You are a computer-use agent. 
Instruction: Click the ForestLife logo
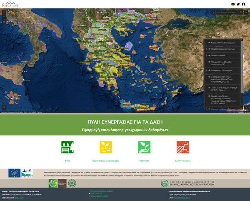coord(10,4)
